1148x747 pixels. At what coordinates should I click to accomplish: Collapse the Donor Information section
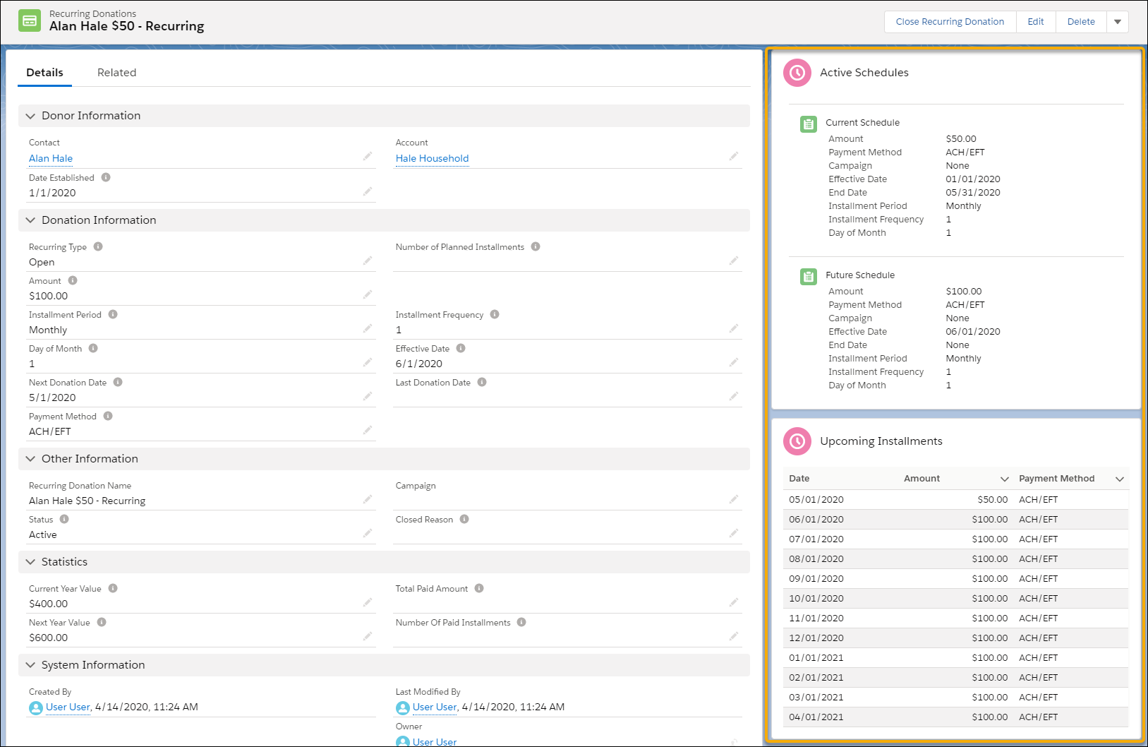[x=30, y=116]
